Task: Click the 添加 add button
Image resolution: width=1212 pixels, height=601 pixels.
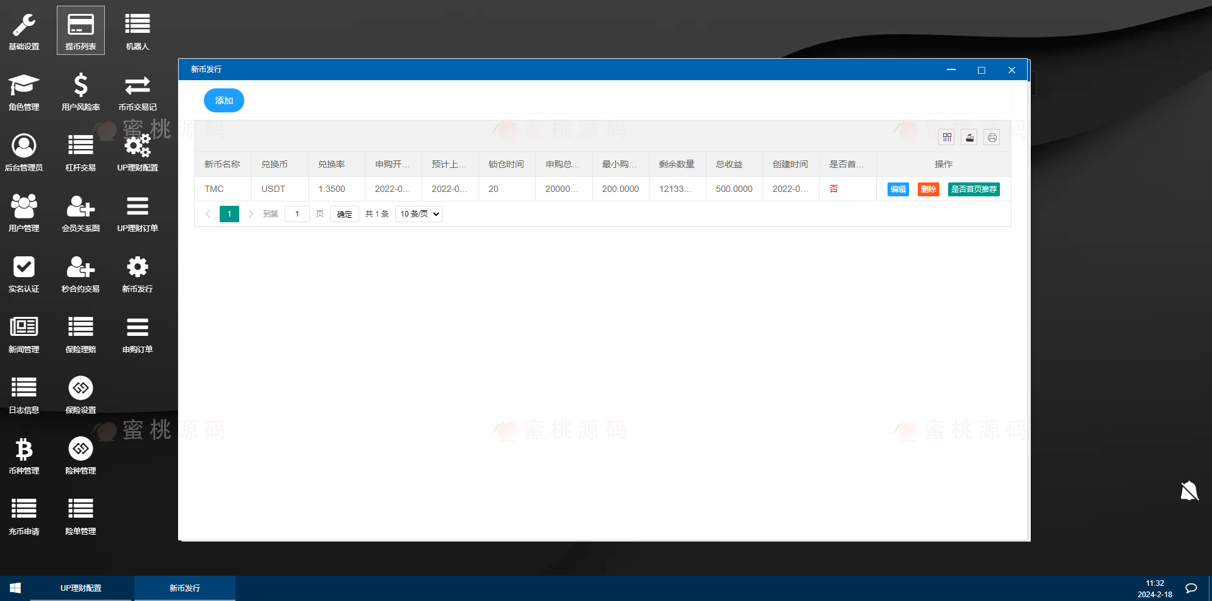Action: pyautogui.click(x=224, y=100)
